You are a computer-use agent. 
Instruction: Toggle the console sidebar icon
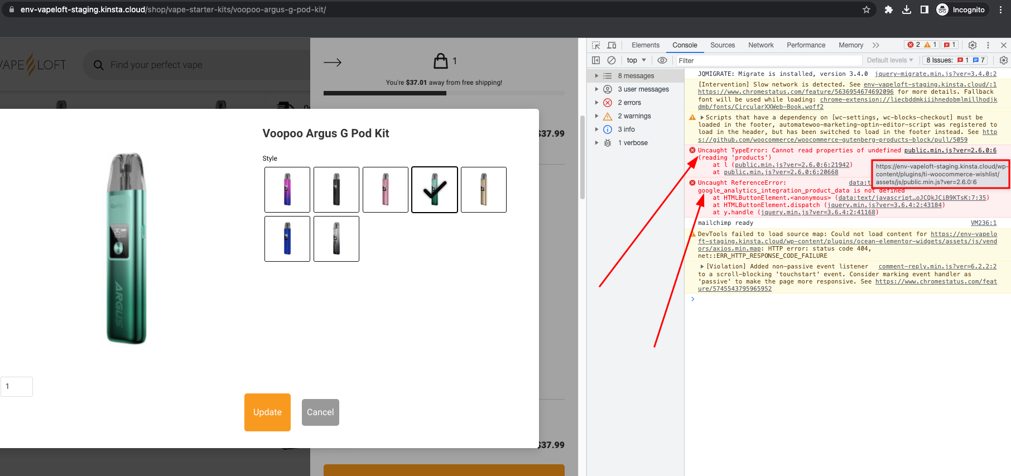(x=596, y=60)
